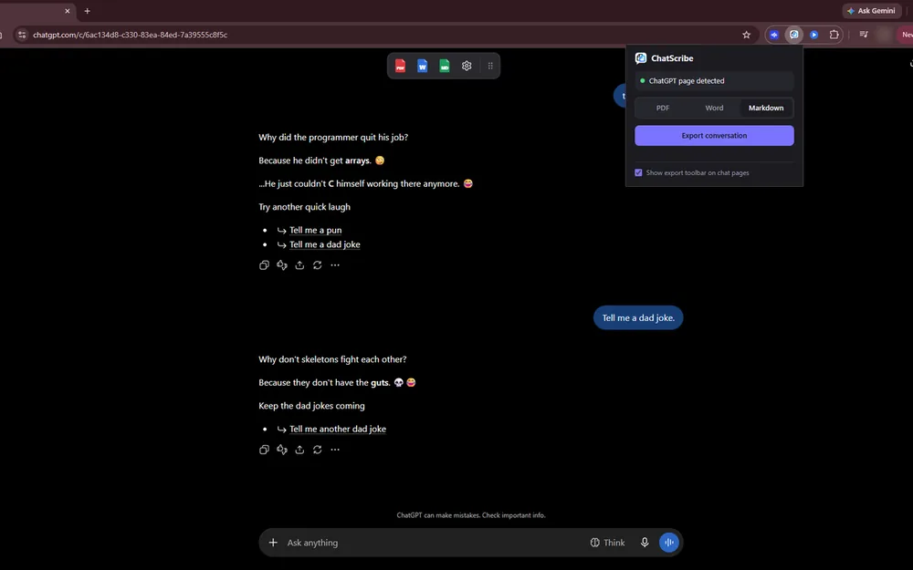913x570 pixels.
Task: Open settings gear in the floating export toolbar
Action: coord(467,66)
